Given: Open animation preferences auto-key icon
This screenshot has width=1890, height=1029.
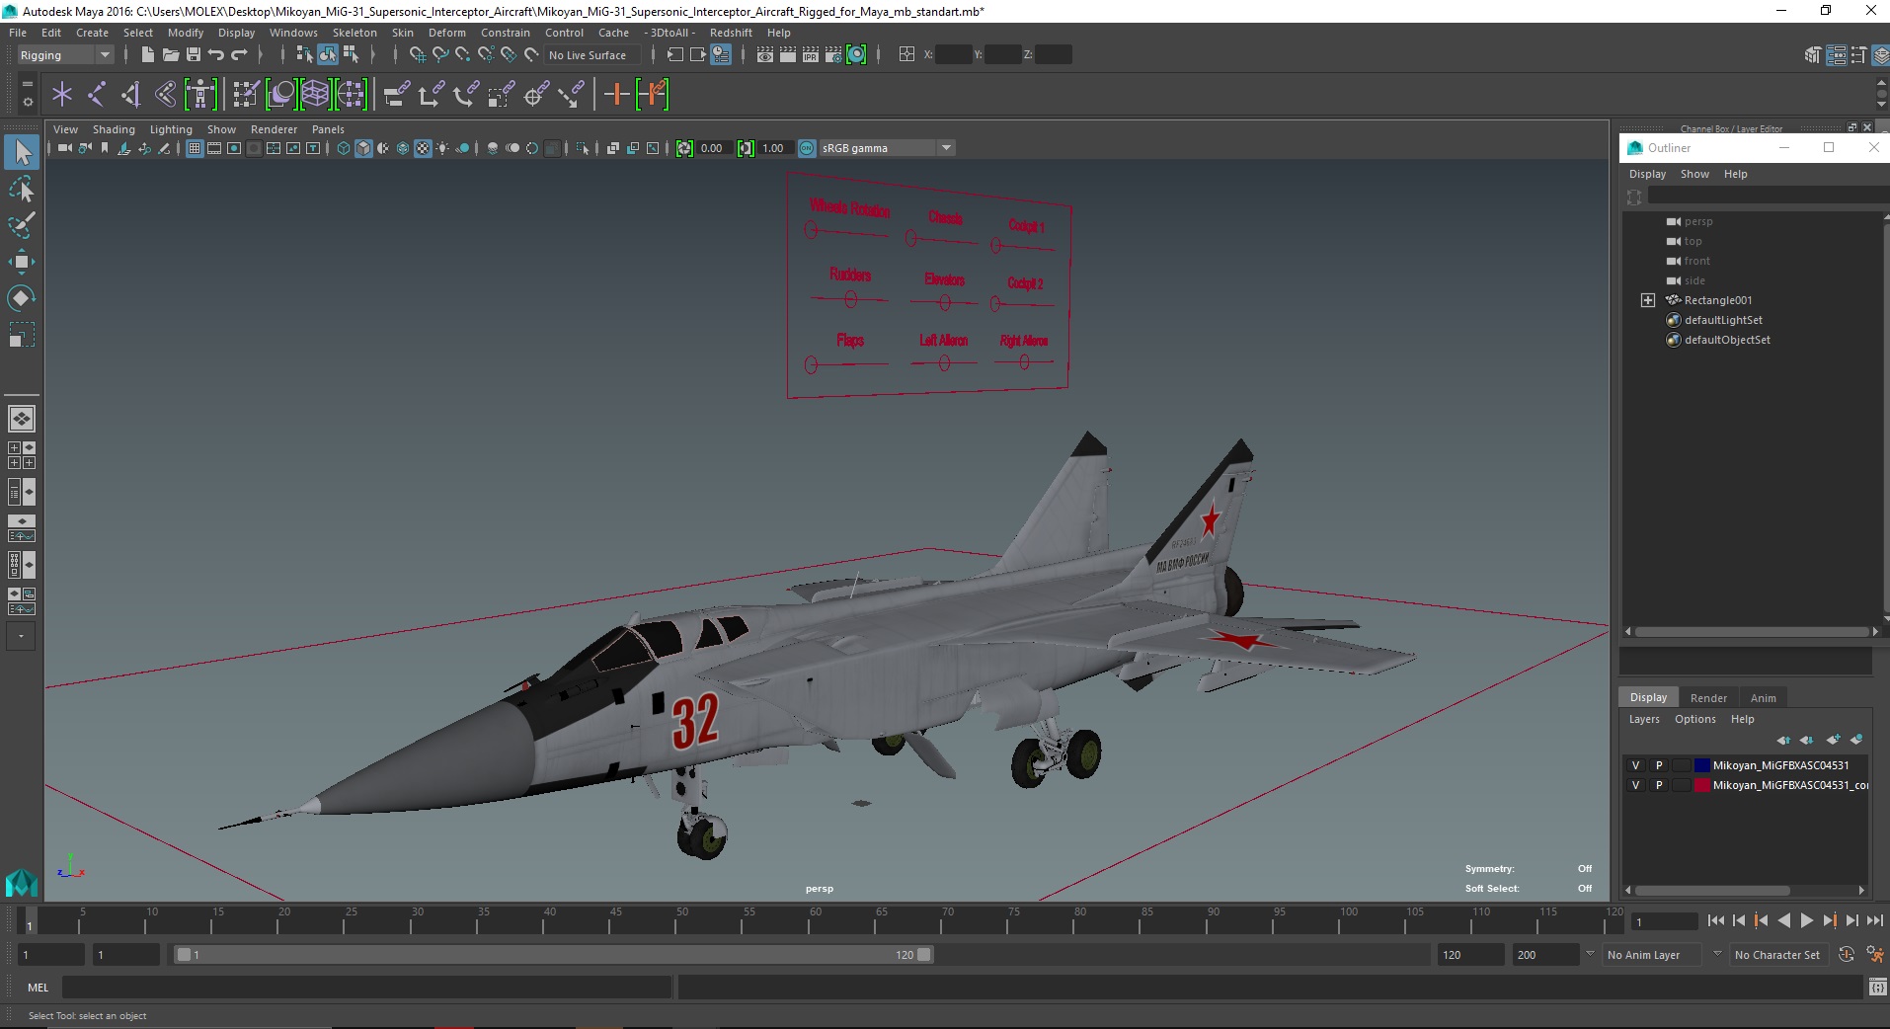Looking at the screenshot, I should 1847,955.
